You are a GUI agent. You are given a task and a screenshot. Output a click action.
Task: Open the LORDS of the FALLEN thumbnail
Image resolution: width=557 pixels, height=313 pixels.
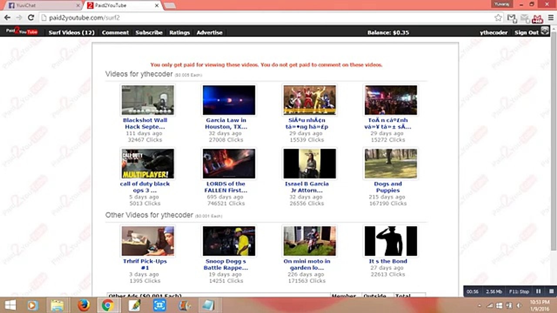pyautogui.click(x=229, y=163)
